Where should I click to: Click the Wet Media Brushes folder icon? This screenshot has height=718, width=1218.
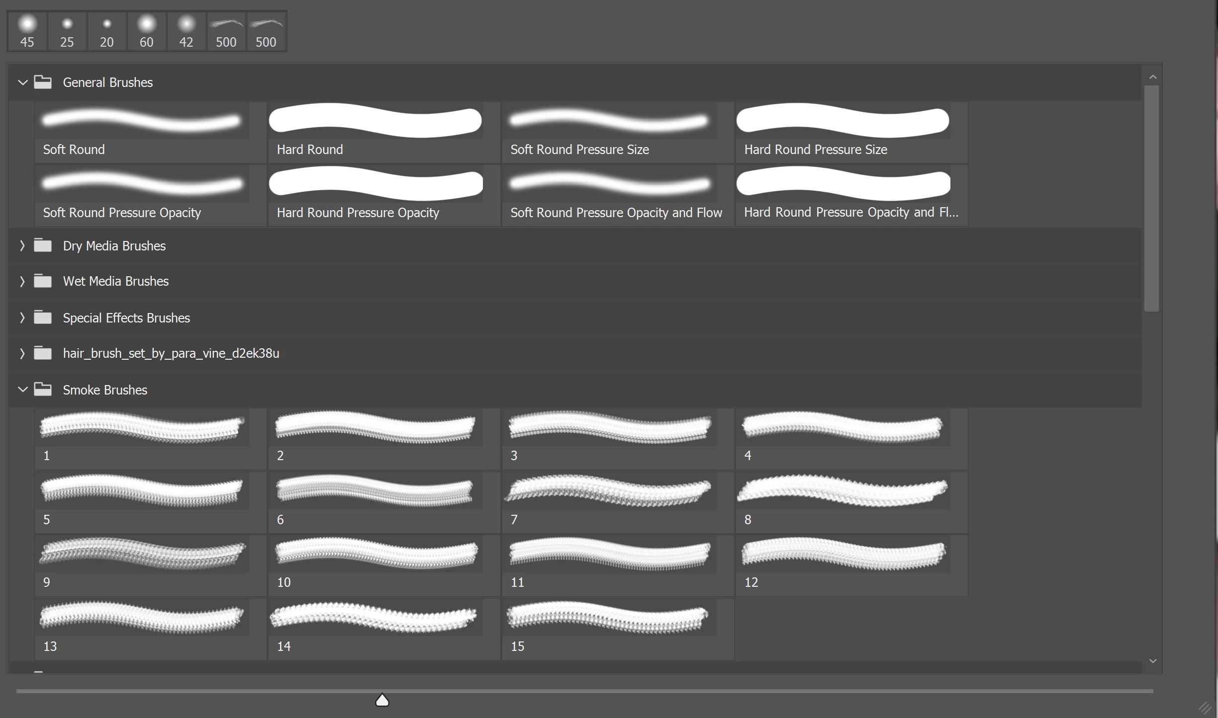point(43,281)
